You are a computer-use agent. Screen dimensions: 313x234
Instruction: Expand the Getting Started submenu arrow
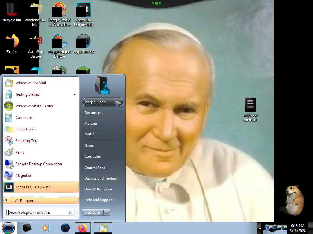tap(75, 94)
